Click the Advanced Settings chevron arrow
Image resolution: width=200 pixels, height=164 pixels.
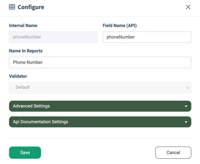[186, 106]
